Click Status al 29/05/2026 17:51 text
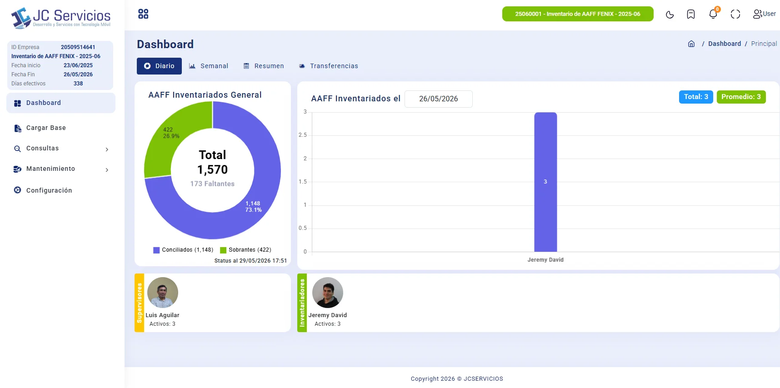This screenshot has height=388, width=780. coord(250,261)
